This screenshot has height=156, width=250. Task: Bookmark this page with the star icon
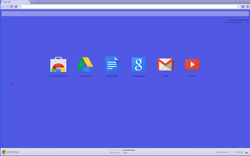point(238,7)
